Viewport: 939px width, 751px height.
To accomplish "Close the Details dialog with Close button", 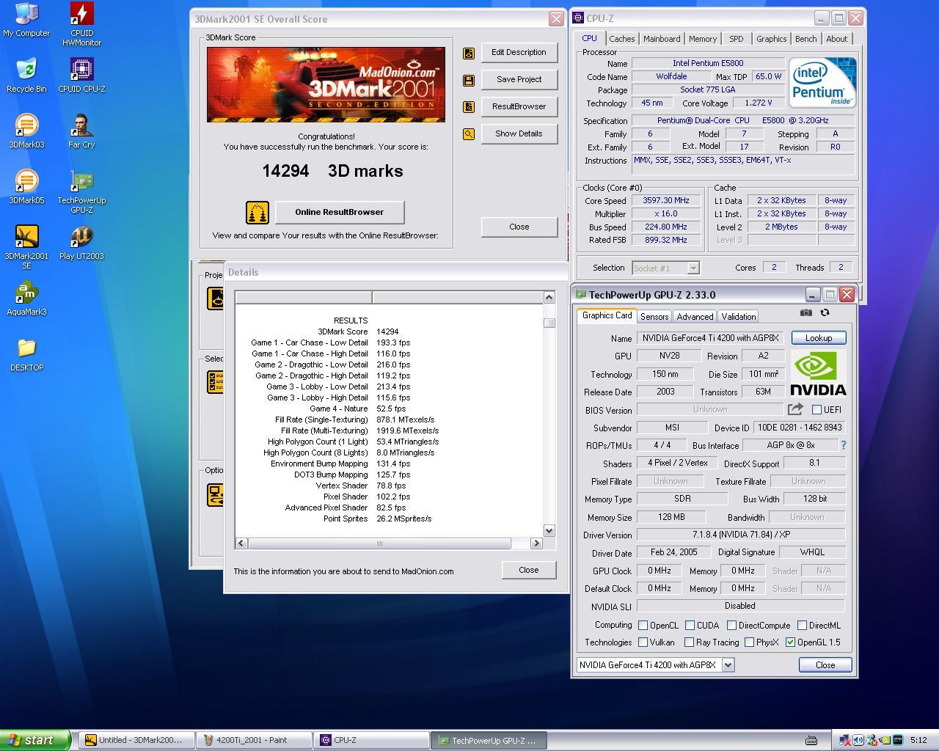I will coord(528,571).
